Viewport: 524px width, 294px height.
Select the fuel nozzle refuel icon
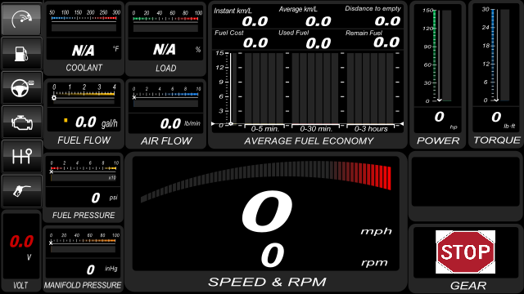[22, 191]
